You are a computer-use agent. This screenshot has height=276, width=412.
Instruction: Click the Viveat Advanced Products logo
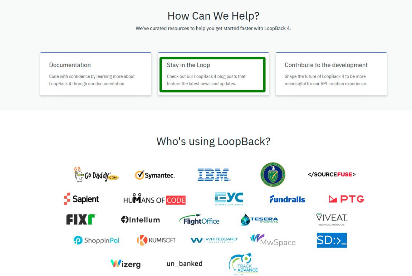click(x=332, y=219)
